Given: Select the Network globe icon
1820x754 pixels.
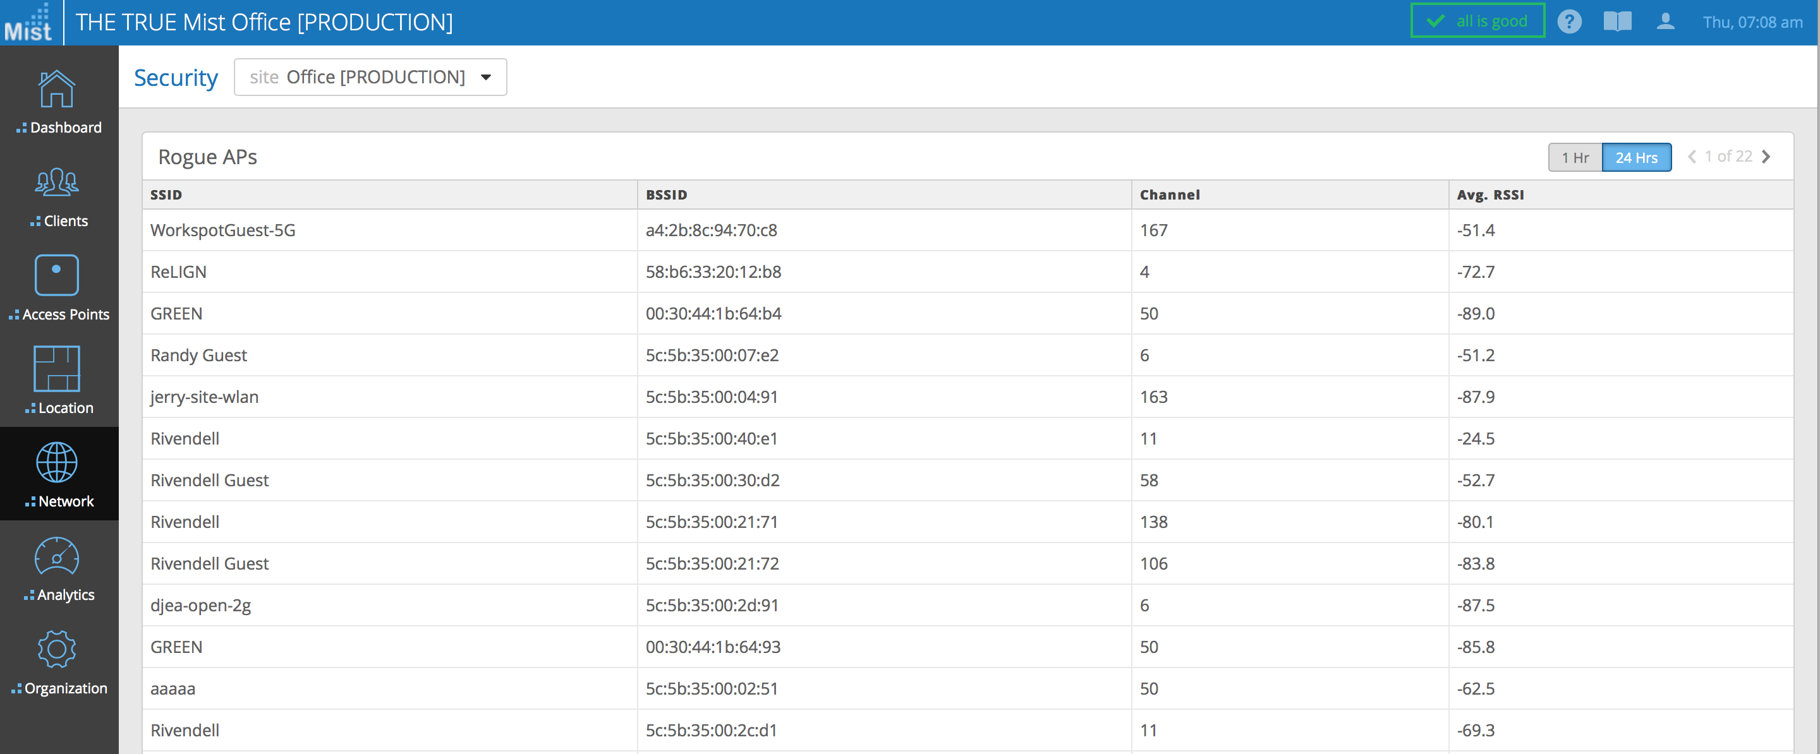Looking at the screenshot, I should click(56, 463).
